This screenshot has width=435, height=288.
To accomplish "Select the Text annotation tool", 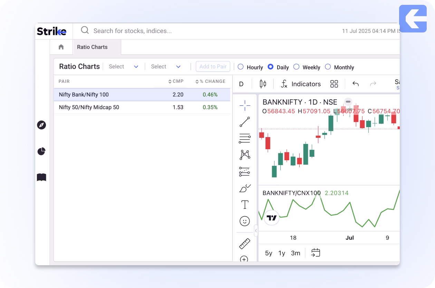I will (245, 204).
